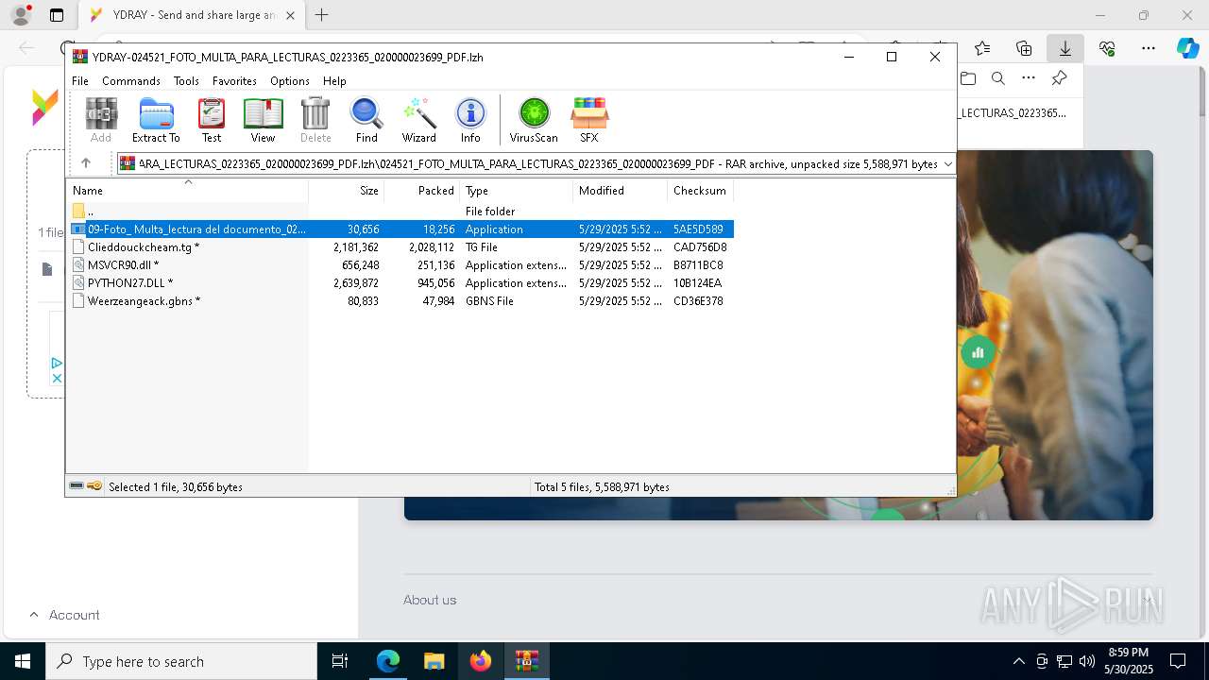1209x680 pixels.
Task: Open Edge Collections icon
Action: [x=1024, y=48]
